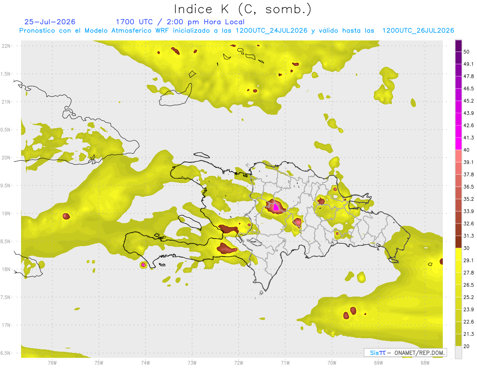Click the longitude label '74W'
Viewport: 477px width, 368px height.
pos(145,363)
